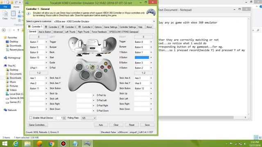The width and height of the screenshot is (262, 147).
Task: Switch to Controller 3 tab
Action: tap(69, 27)
